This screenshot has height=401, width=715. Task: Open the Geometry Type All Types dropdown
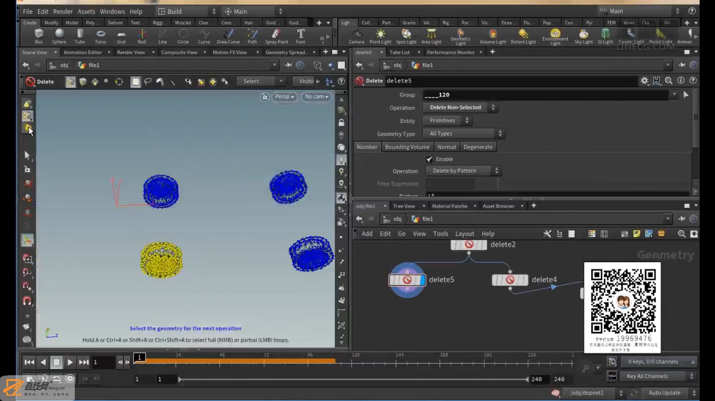point(464,133)
